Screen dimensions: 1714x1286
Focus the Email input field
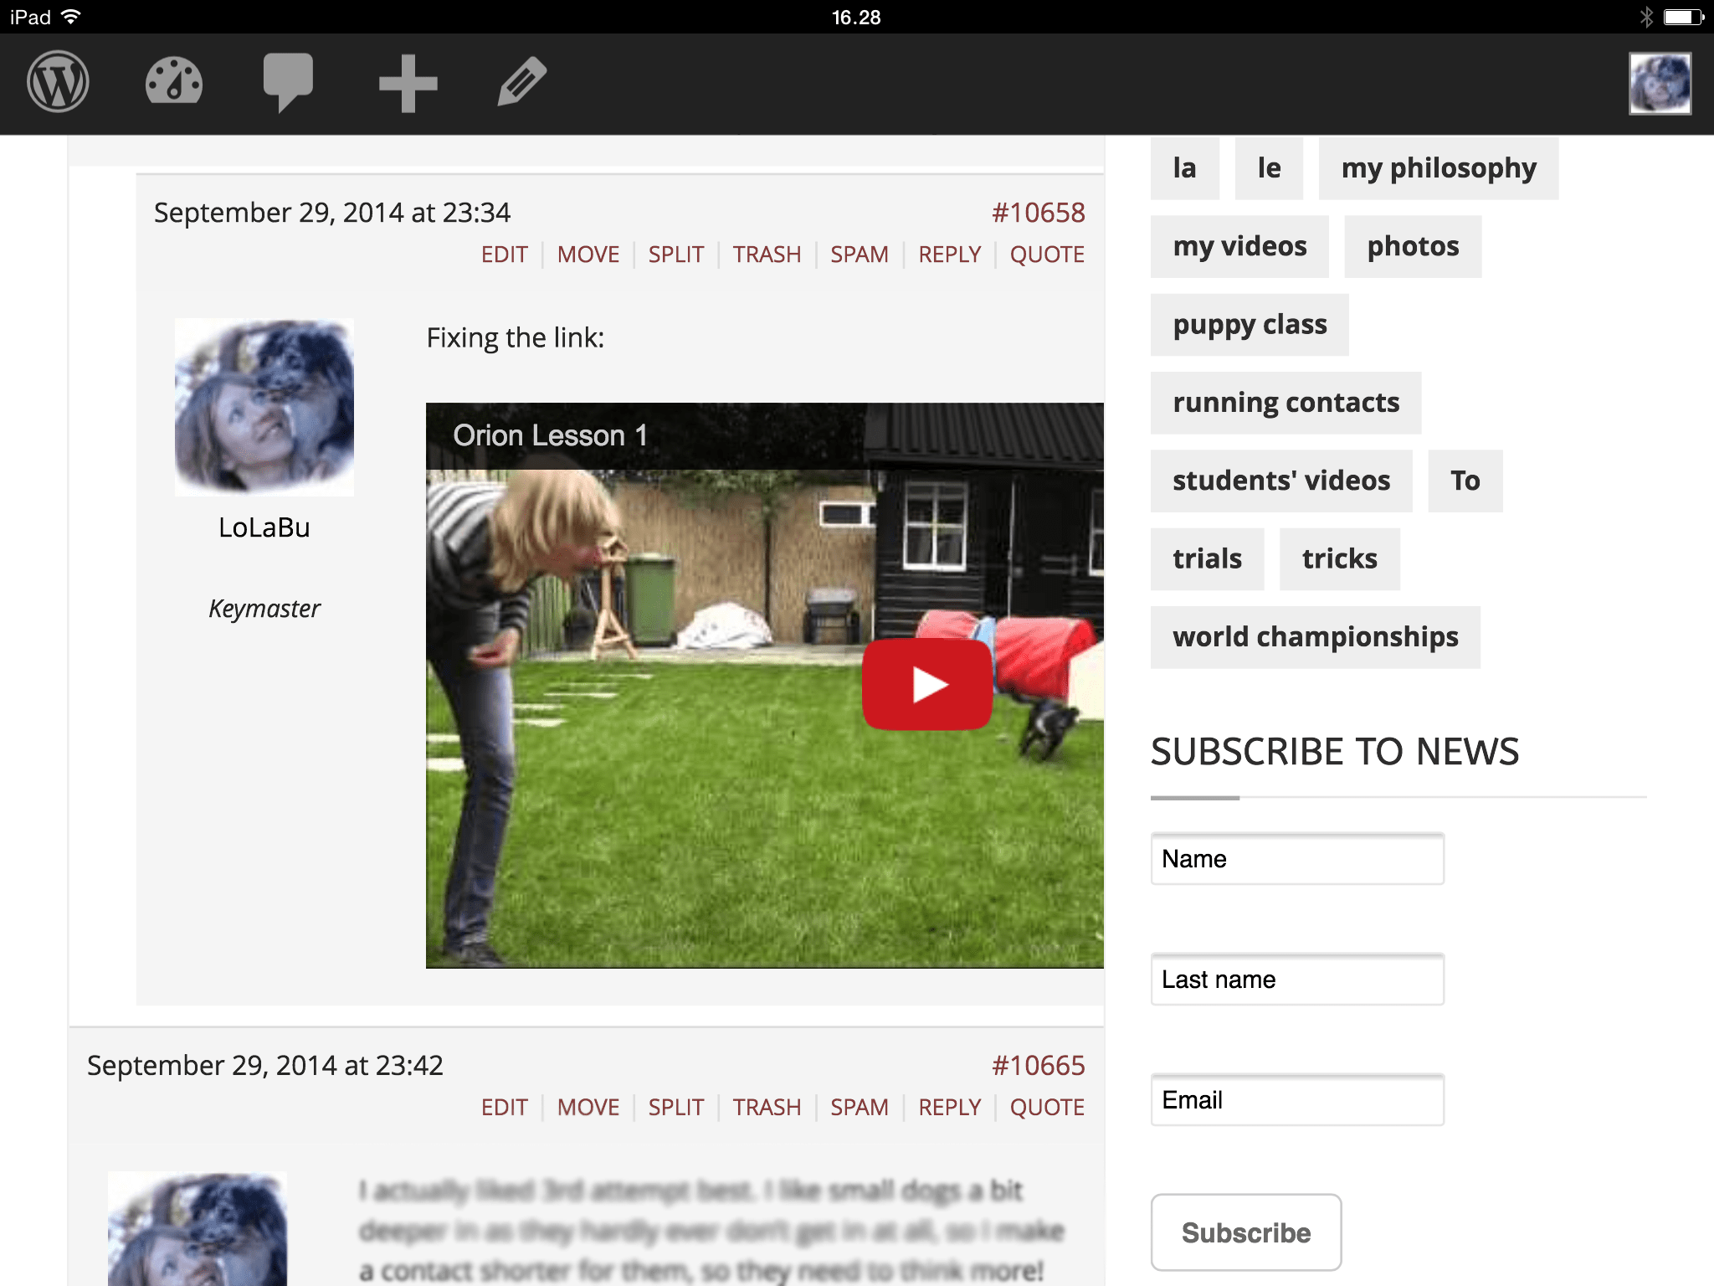tap(1297, 1100)
